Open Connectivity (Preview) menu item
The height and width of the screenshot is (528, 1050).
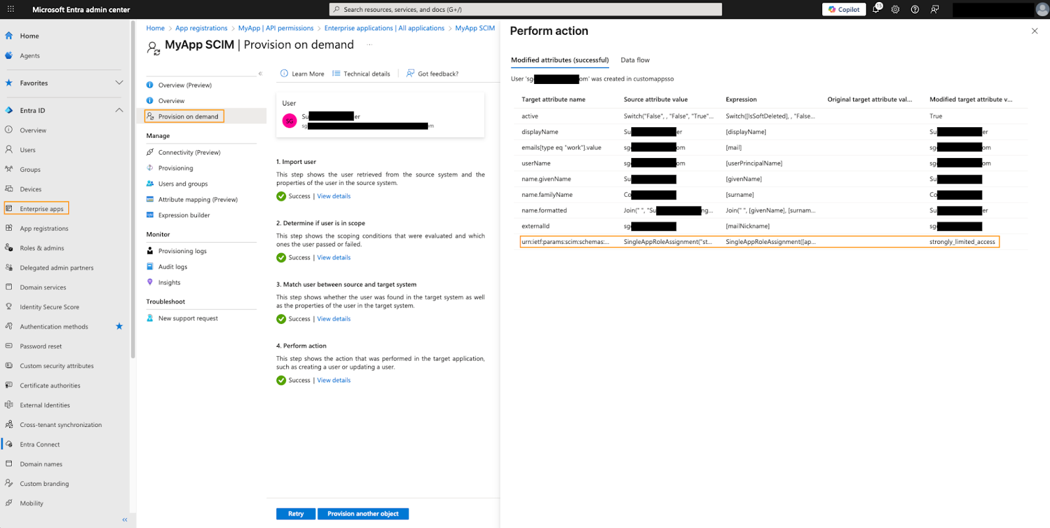(189, 153)
